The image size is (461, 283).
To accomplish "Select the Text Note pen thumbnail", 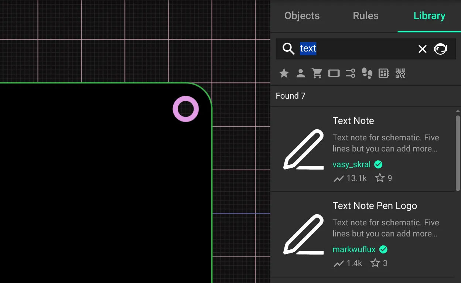I will coord(304,150).
